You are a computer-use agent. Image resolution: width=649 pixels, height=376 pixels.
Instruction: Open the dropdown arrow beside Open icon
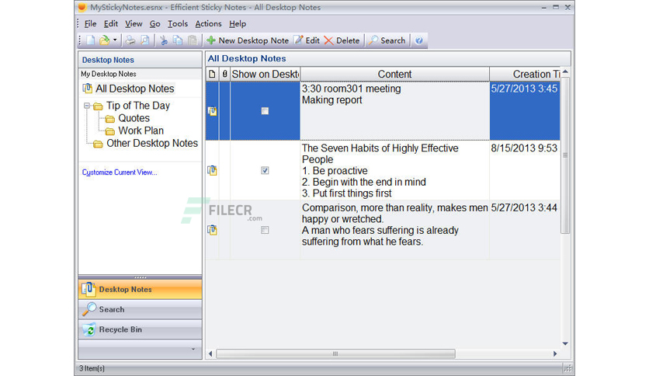pos(115,40)
